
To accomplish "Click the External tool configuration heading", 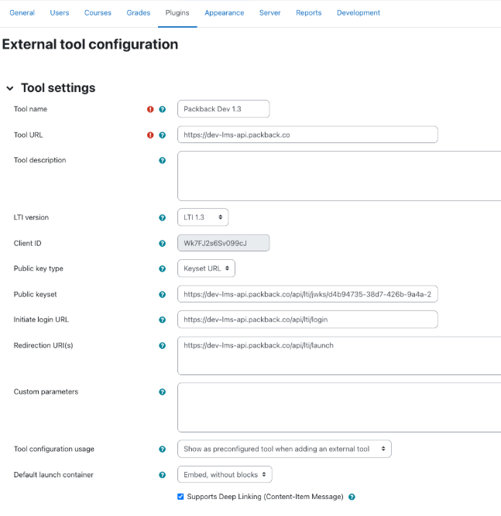I will pos(90,44).
